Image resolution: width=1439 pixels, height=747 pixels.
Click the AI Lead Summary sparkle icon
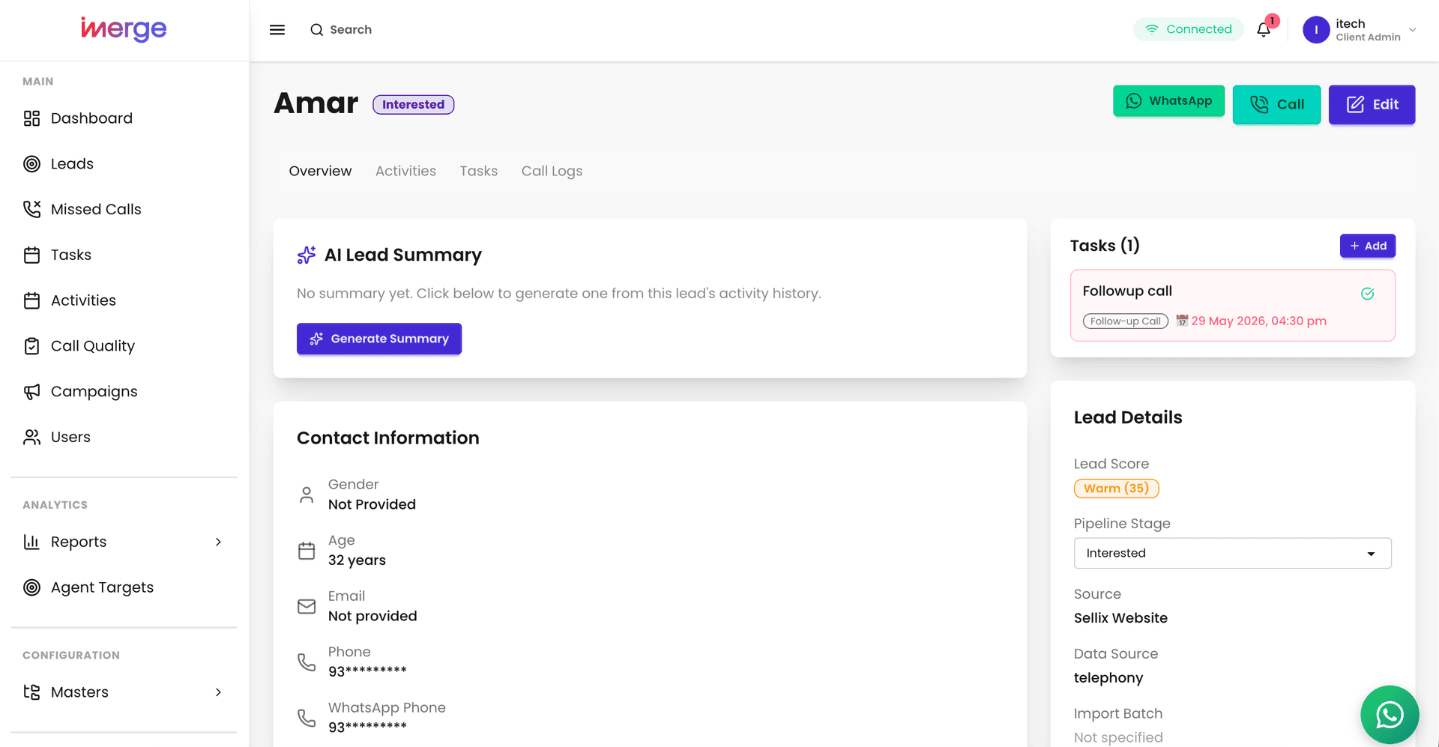[307, 255]
